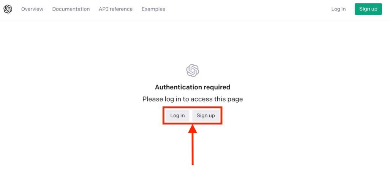Image resolution: width=389 pixels, height=184 pixels.
Task: Switch to the Examples nav item
Action: 153,9
